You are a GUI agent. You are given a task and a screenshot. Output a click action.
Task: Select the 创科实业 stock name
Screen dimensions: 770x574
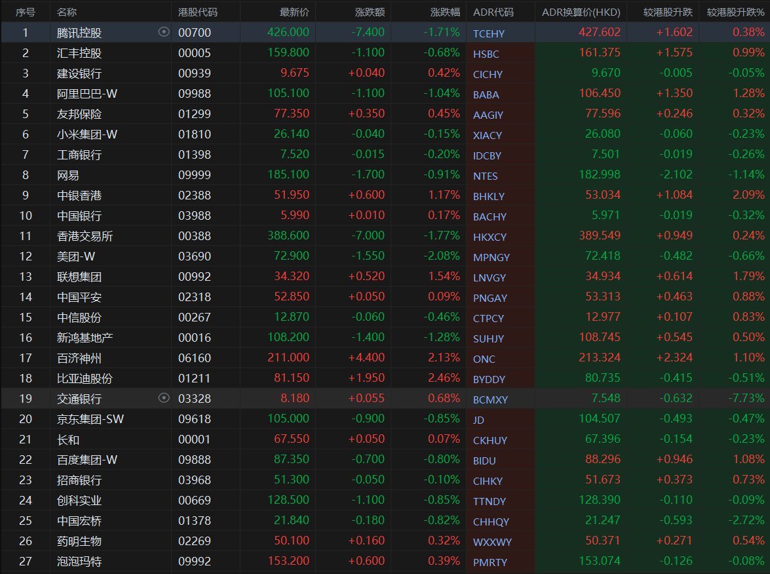79,501
